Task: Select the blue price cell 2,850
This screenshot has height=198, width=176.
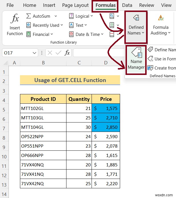Action: coord(106,127)
